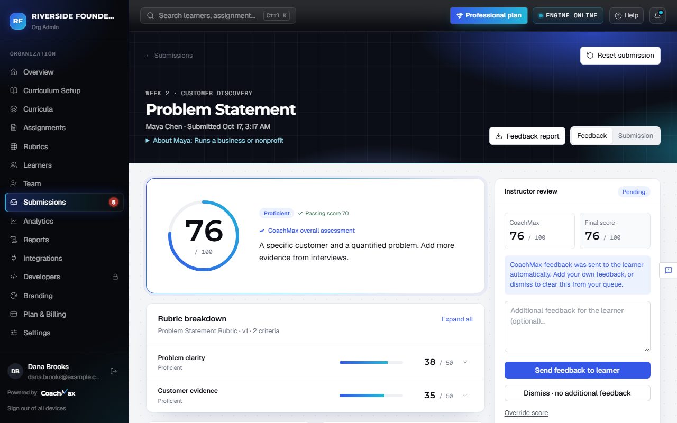677x423 pixels.
Task: Click the Engine Online status indicator
Action: click(x=568, y=15)
